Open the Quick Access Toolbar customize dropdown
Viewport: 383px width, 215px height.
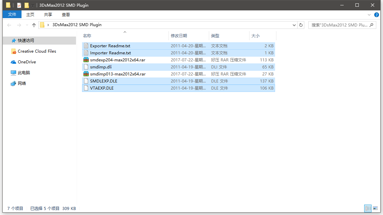click(x=33, y=5)
